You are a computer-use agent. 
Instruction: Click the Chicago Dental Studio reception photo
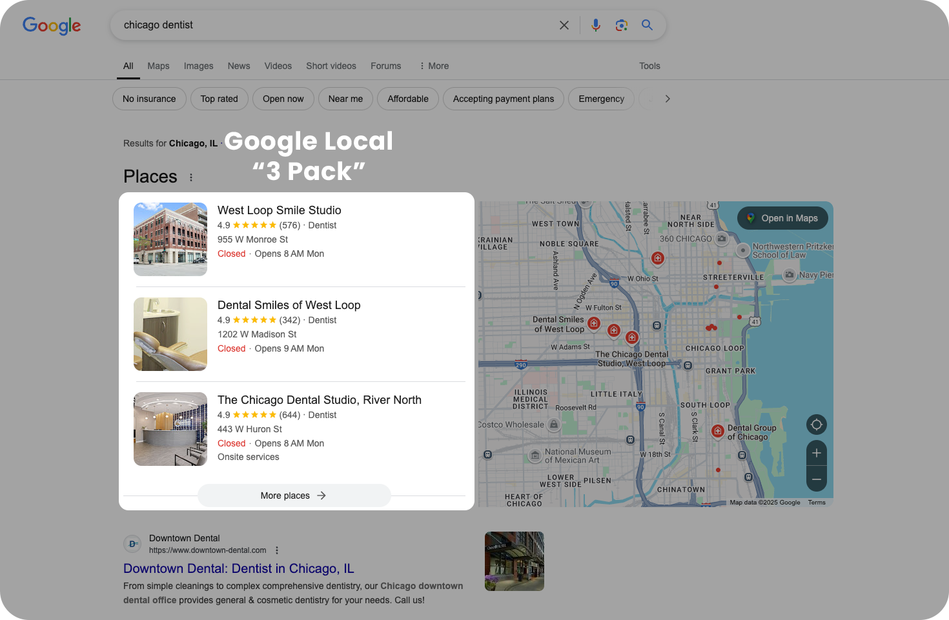pyautogui.click(x=170, y=429)
